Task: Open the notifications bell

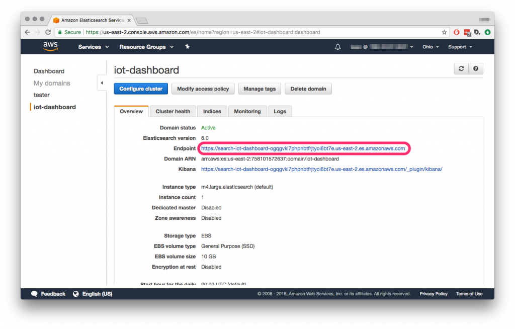Action: pos(337,47)
